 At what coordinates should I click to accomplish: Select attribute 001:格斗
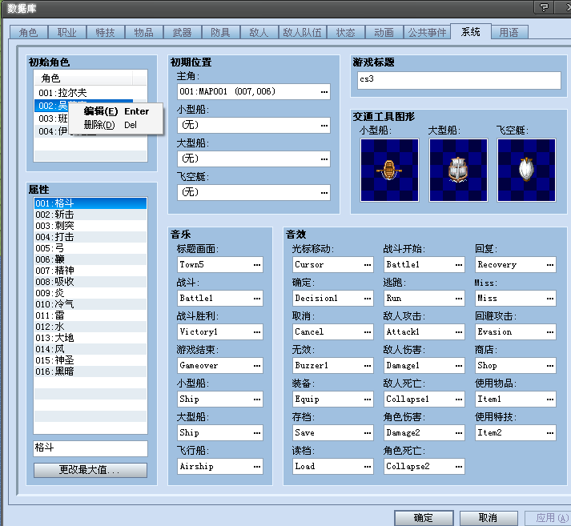coord(90,203)
